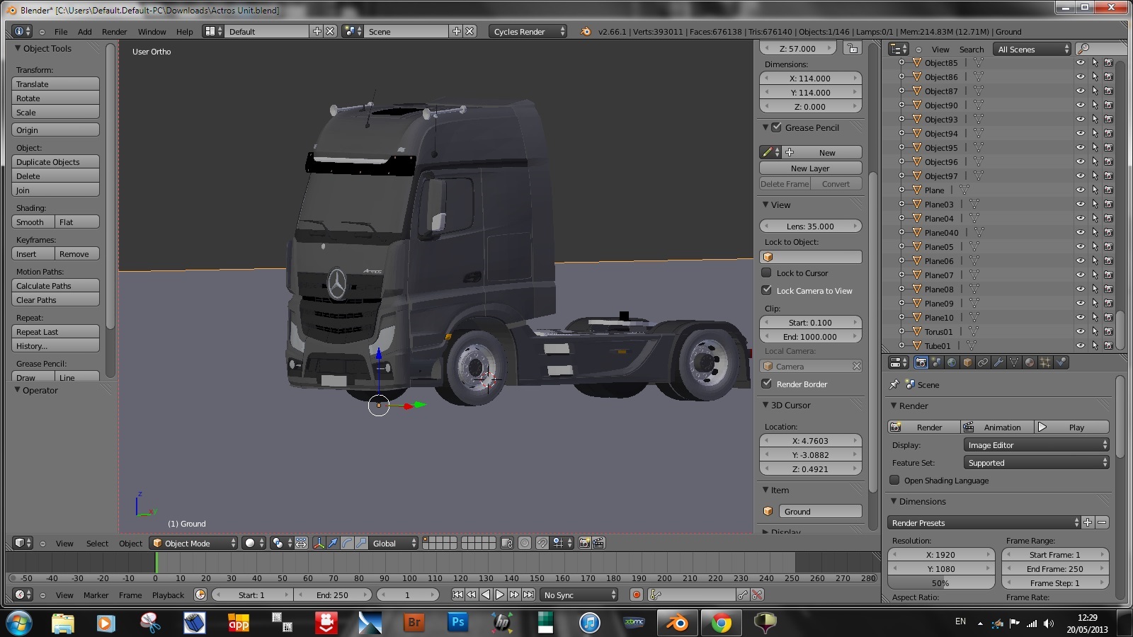
Task: Collapse the 3D Cursor panel
Action: click(765, 405)
